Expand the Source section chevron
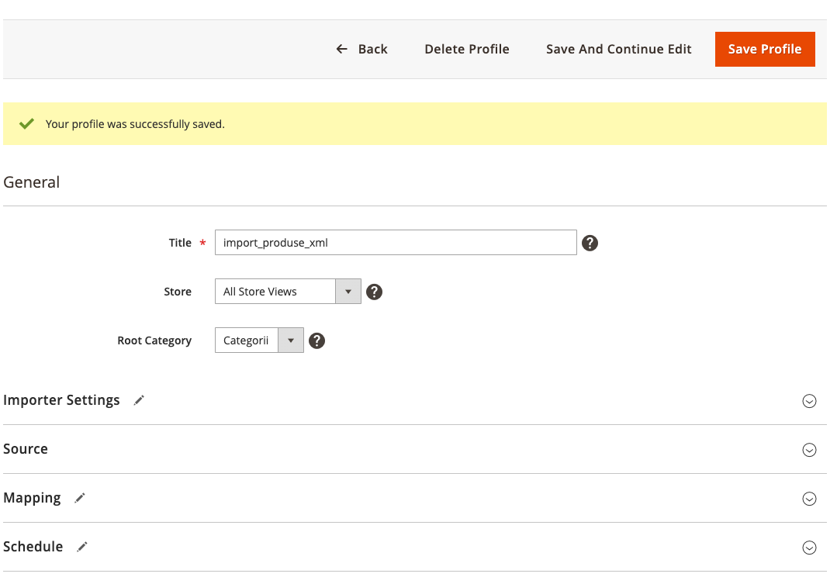This screenshot has width=837, height=584. pyautogui.click(x=809, y=450)
